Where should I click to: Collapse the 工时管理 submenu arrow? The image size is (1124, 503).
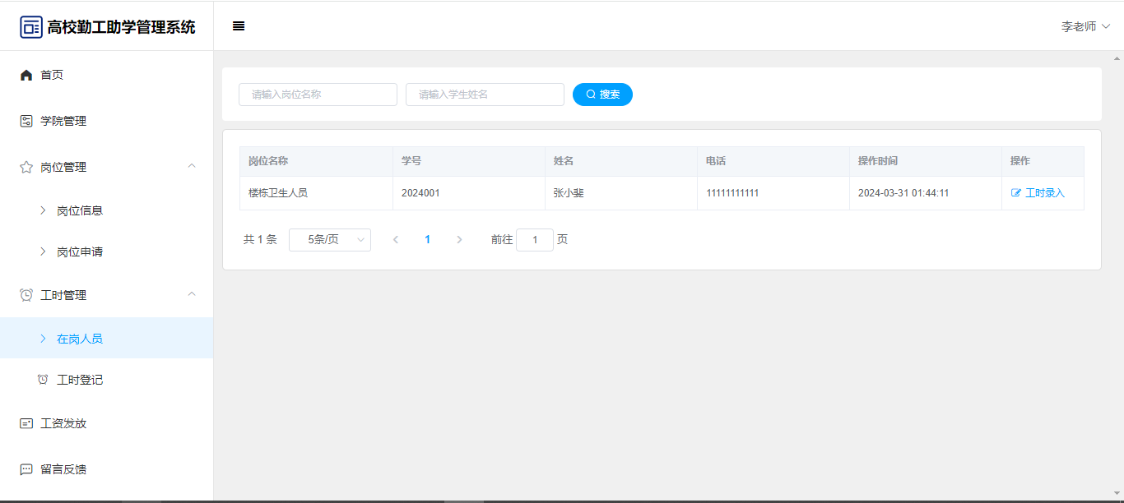(192, 294)
